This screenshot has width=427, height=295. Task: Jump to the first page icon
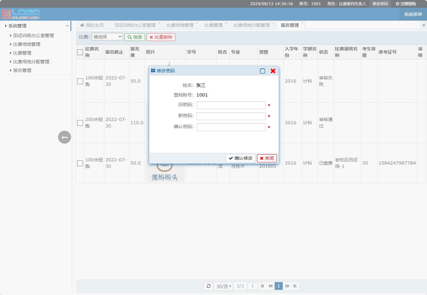click(x=263, y=286)
